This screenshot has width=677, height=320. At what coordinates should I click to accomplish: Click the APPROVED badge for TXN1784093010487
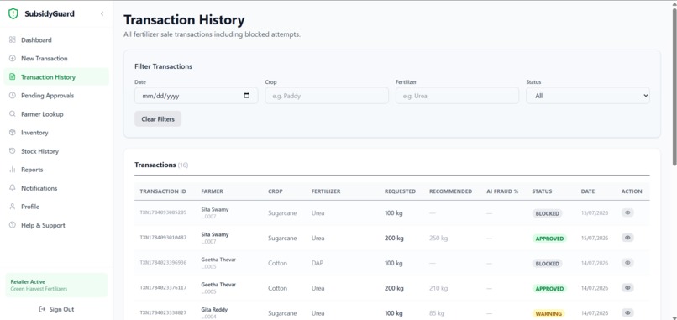549,239
